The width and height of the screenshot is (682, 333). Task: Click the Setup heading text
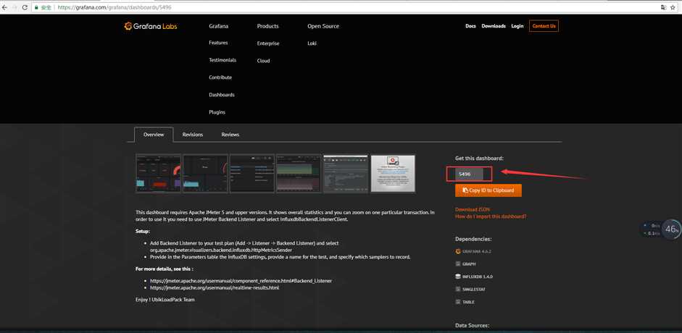[143, 232]
